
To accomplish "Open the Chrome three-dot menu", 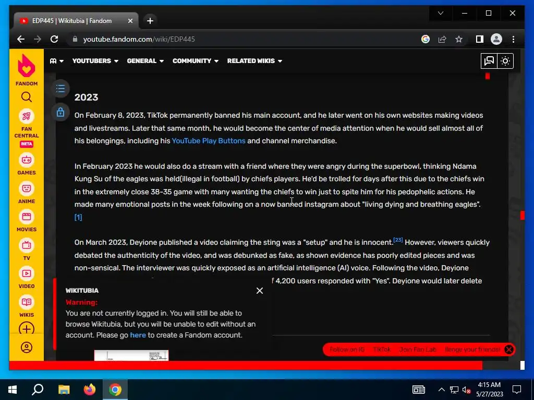I will pos(513,39).
